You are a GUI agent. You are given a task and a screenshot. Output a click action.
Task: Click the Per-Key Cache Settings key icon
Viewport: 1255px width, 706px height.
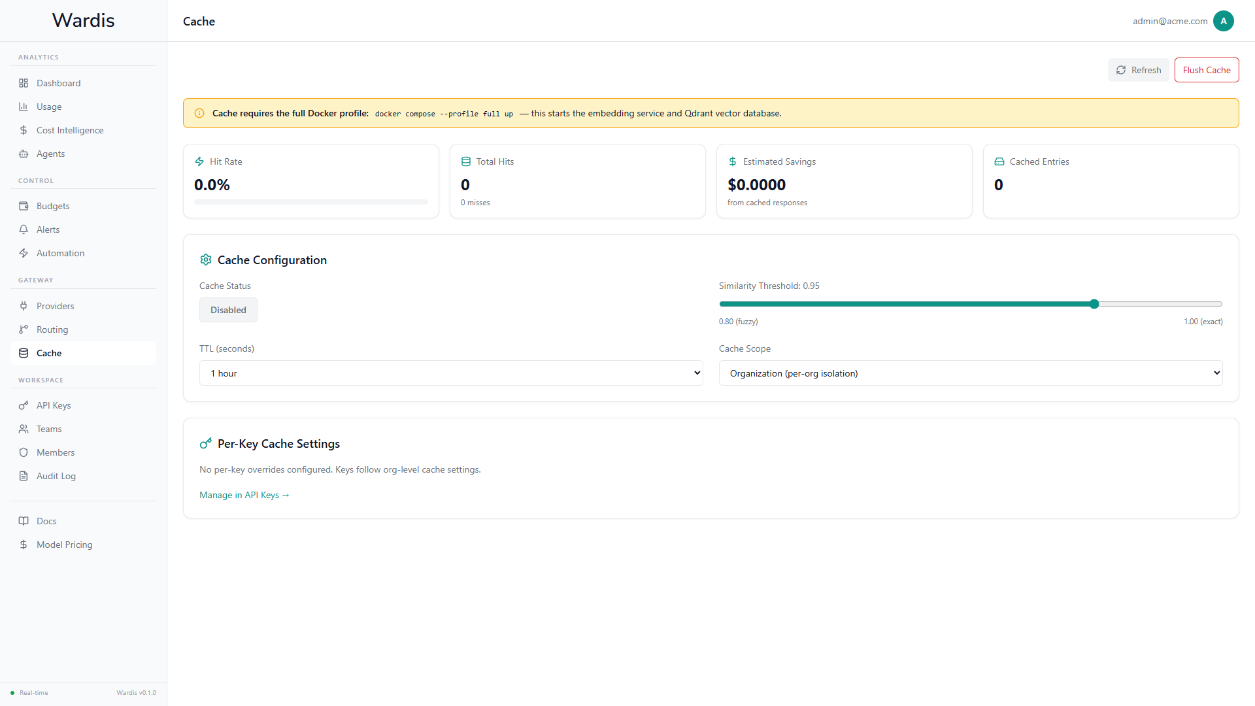[206, 443]
